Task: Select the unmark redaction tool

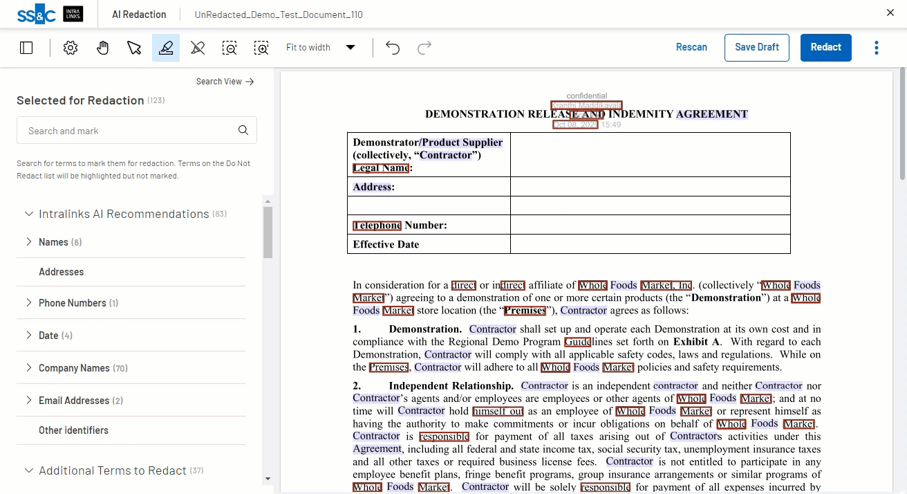Action: tap(198, 48)
